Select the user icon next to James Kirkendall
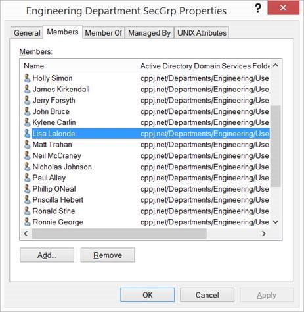Viewport: 304px width, 312px height. [27, 89]
